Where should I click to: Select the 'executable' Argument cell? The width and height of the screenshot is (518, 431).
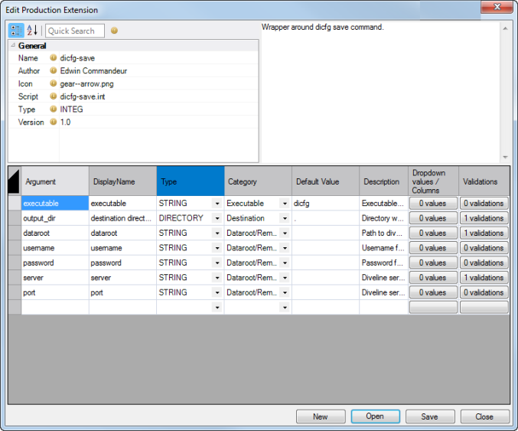(55, 204)
